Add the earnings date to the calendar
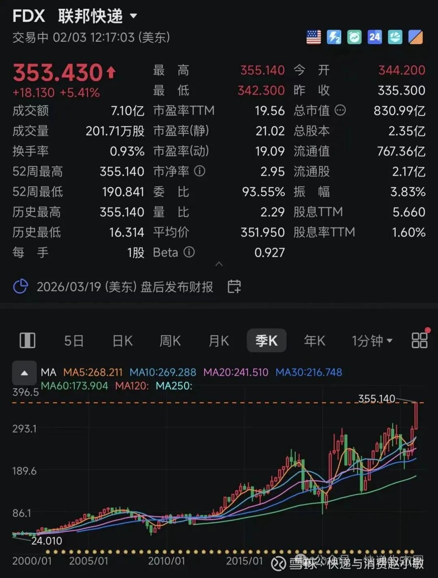Image resolution: width=438 pixels, height=578 pixels. tap(234, 287)
